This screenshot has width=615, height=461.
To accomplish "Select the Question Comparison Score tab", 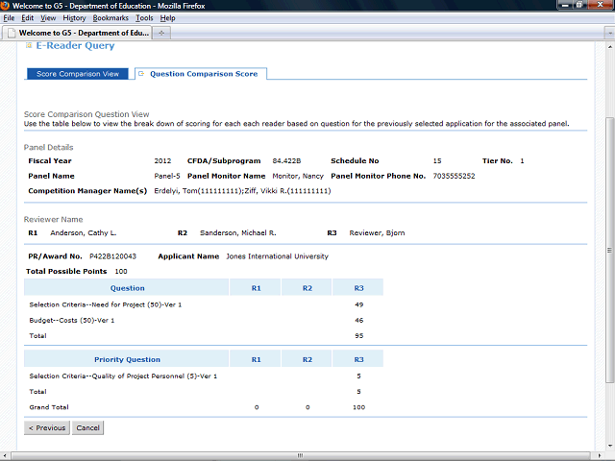I will [203, 74].
